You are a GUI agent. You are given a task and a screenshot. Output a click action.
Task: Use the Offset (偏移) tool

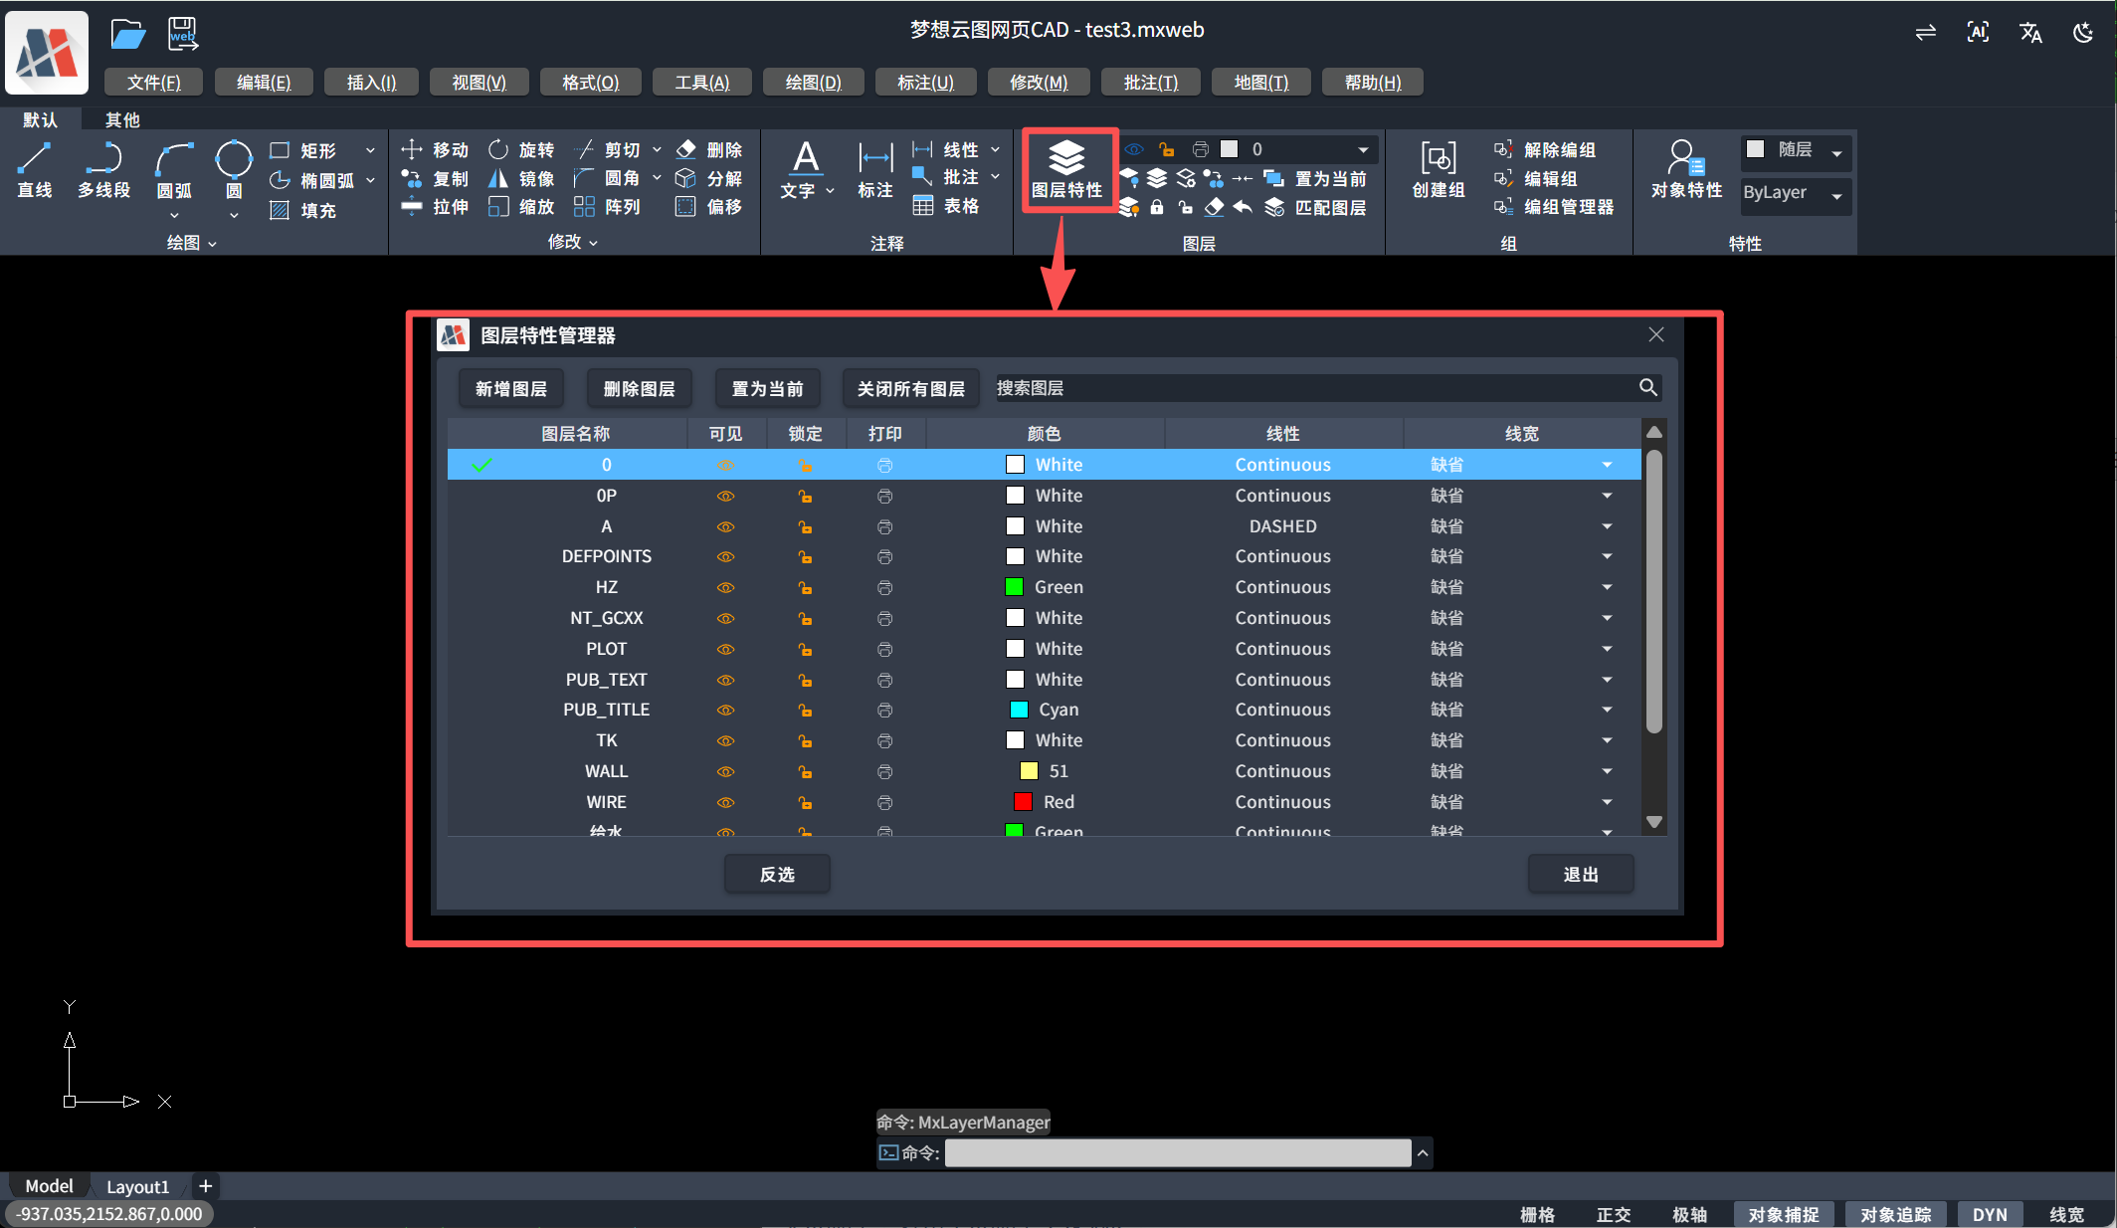coord(709,206)
